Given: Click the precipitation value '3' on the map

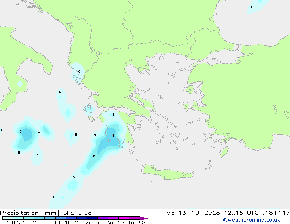Looking at the screenshot, I should point(113,136).
